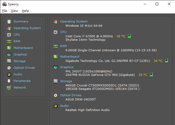Screen dimensions: 175x125
Task: Click the Optical Drives disc sidebar icon
Action: click(x=9, y=68)
